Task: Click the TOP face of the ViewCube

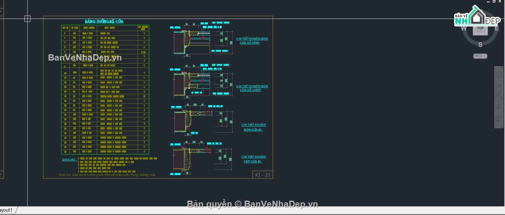Action: point(480,29)
